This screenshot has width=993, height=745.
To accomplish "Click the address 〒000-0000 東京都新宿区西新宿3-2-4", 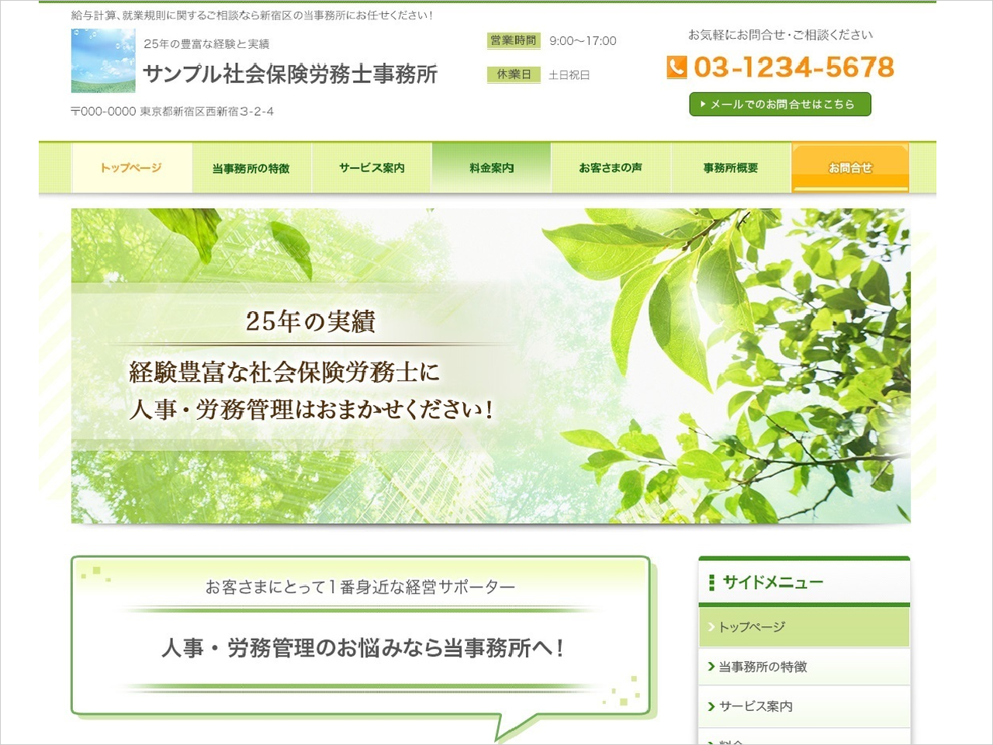I will pos(172,112).
